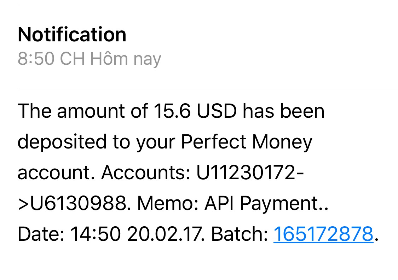Screen dimensions: 398x280
Task: Click the 15.6 USD amount
Action: pos(195,111)
